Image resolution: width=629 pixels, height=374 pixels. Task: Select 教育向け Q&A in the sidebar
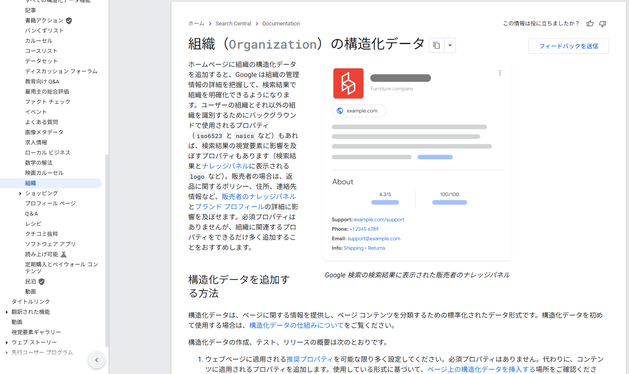(42, 81)
